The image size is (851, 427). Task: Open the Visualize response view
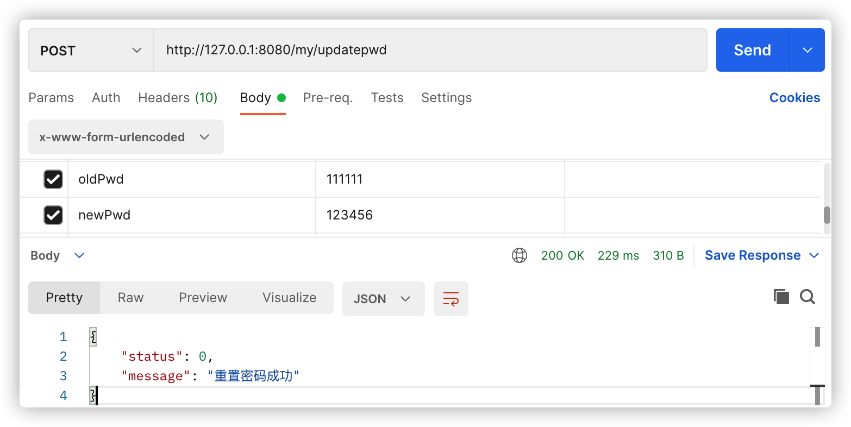pos(289,298)
